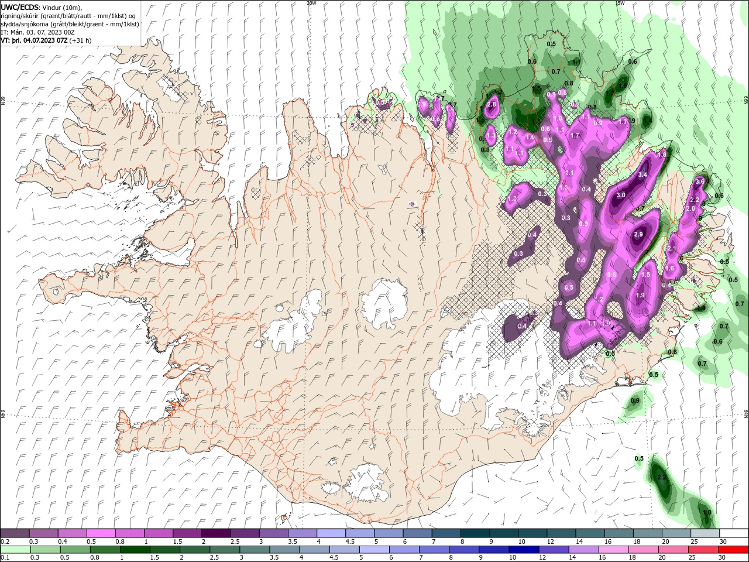This screenshot has width=749, height=562.
Task: Click the 15W longitude label at the top
Action: [620, 3]
